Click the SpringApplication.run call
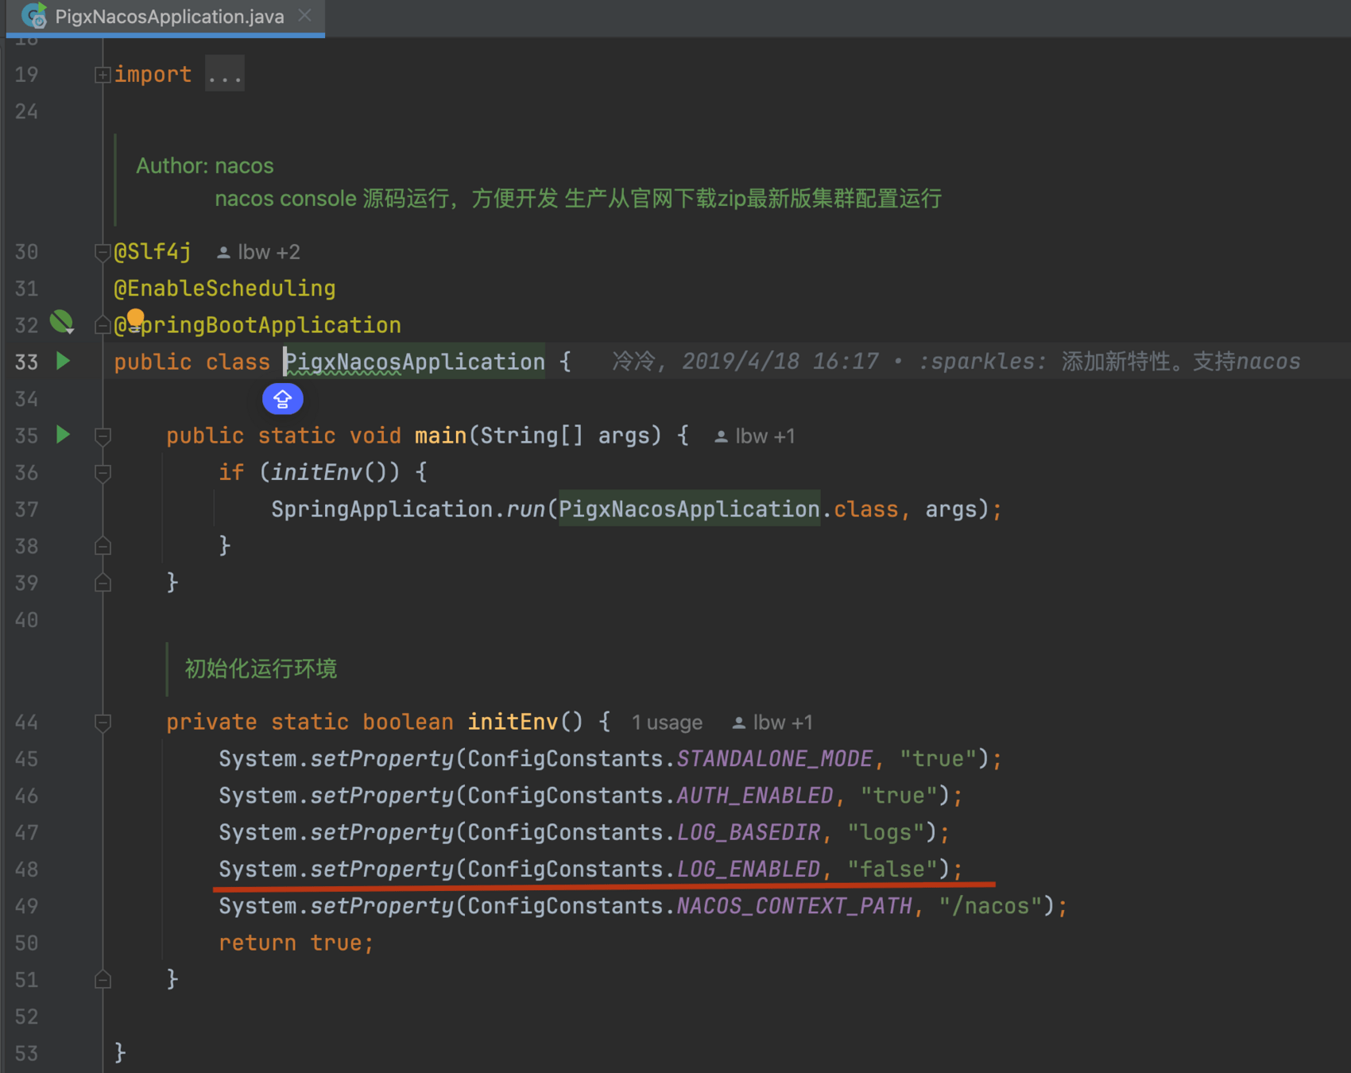The width and height of the screenshot is (1351, 1073). [x=408, y=509]
